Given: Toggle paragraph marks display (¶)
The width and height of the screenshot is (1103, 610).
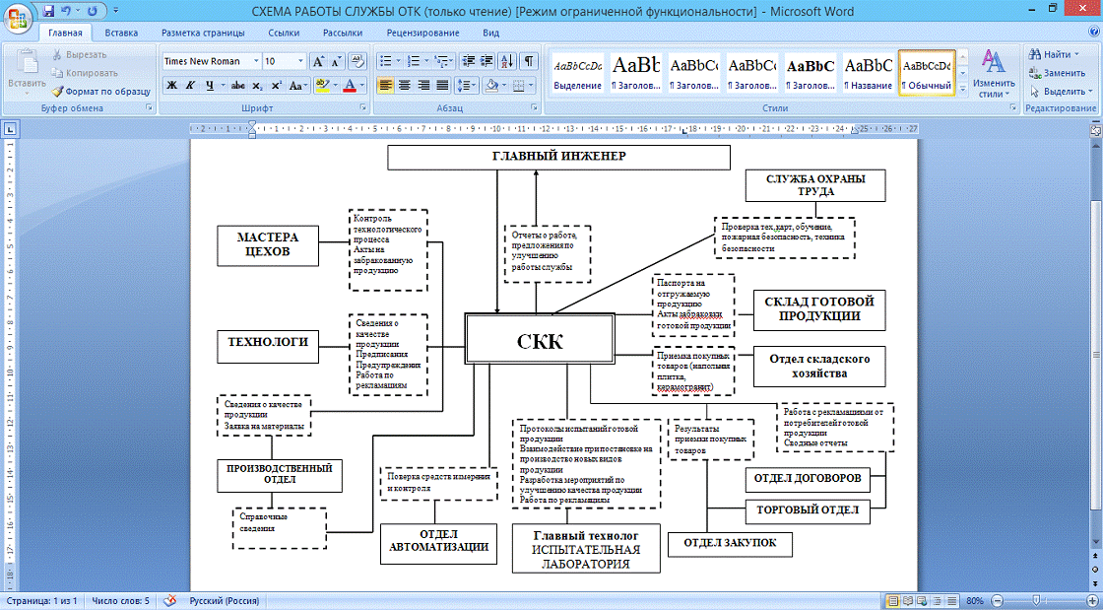Looking at the screenshot, I should pyautogui.click(x=530, y=61).
